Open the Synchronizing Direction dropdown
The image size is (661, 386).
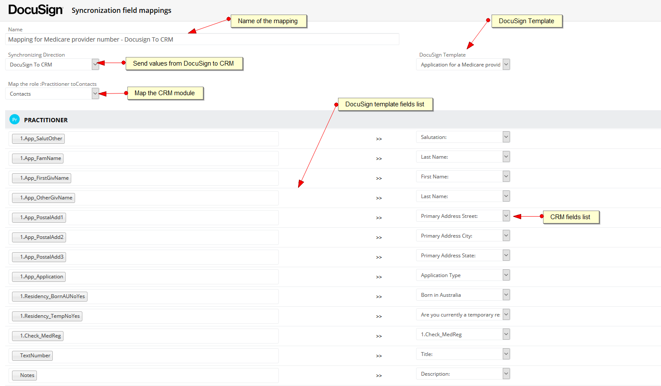pyautogui.click(x=52, y=64)
